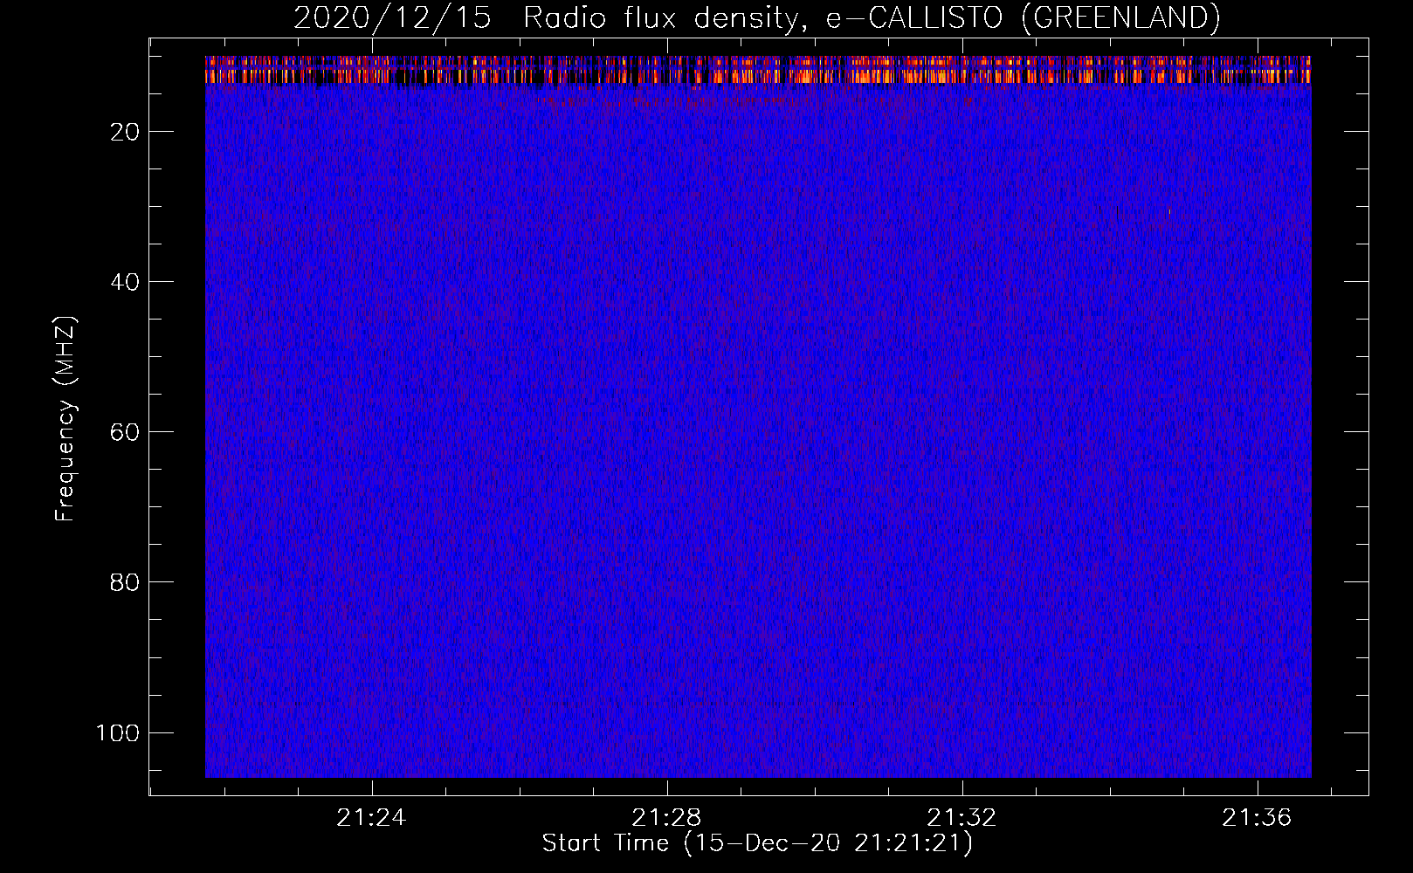The width and height of the screenshot is (1413, 873).
Task: Click the plot title '2020/12/15 Radio flux density, e-CALLISTO (GREENLAND)'
Action: (756, 17)
